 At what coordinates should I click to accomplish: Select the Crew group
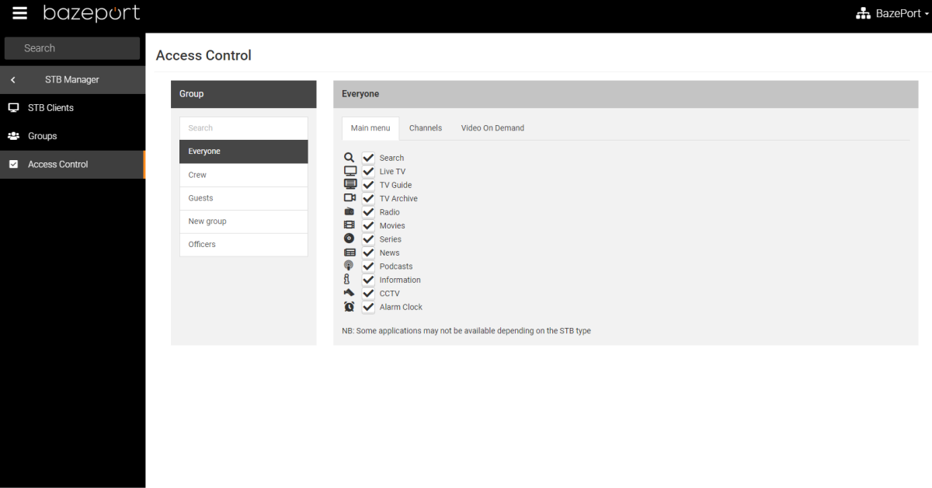click(244, 175)
